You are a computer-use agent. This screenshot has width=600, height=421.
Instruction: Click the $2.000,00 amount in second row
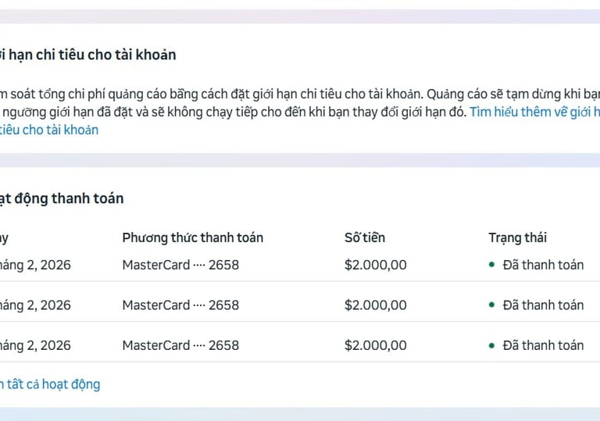375,305
